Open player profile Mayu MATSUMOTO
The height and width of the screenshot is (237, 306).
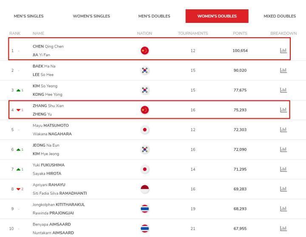click(x=51, y=125)
